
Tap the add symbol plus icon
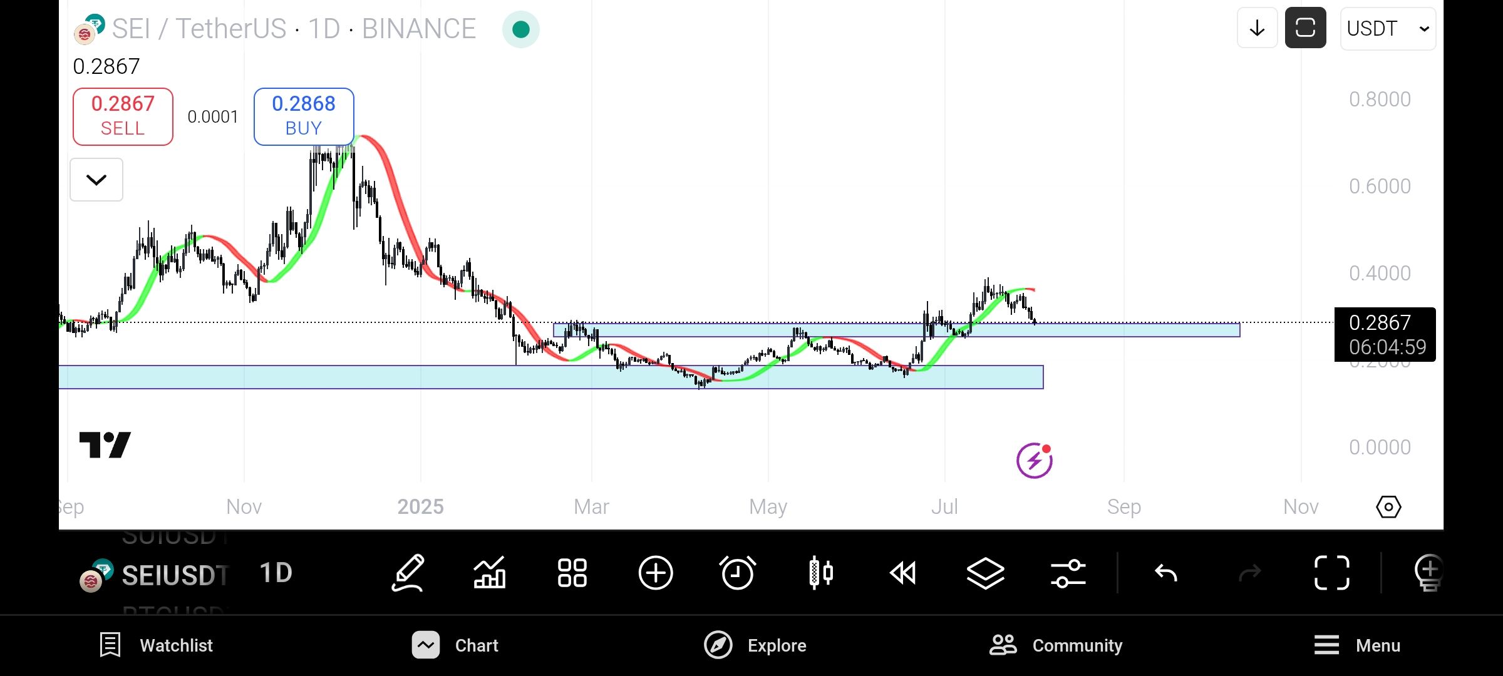[656, 573]
